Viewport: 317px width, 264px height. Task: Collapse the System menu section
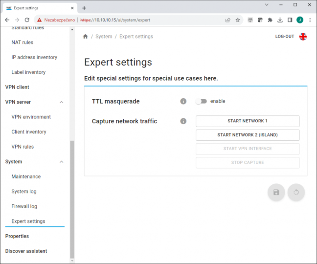(x=62, y=162)
